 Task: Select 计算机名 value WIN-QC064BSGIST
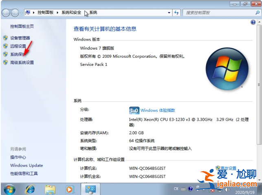147,168
